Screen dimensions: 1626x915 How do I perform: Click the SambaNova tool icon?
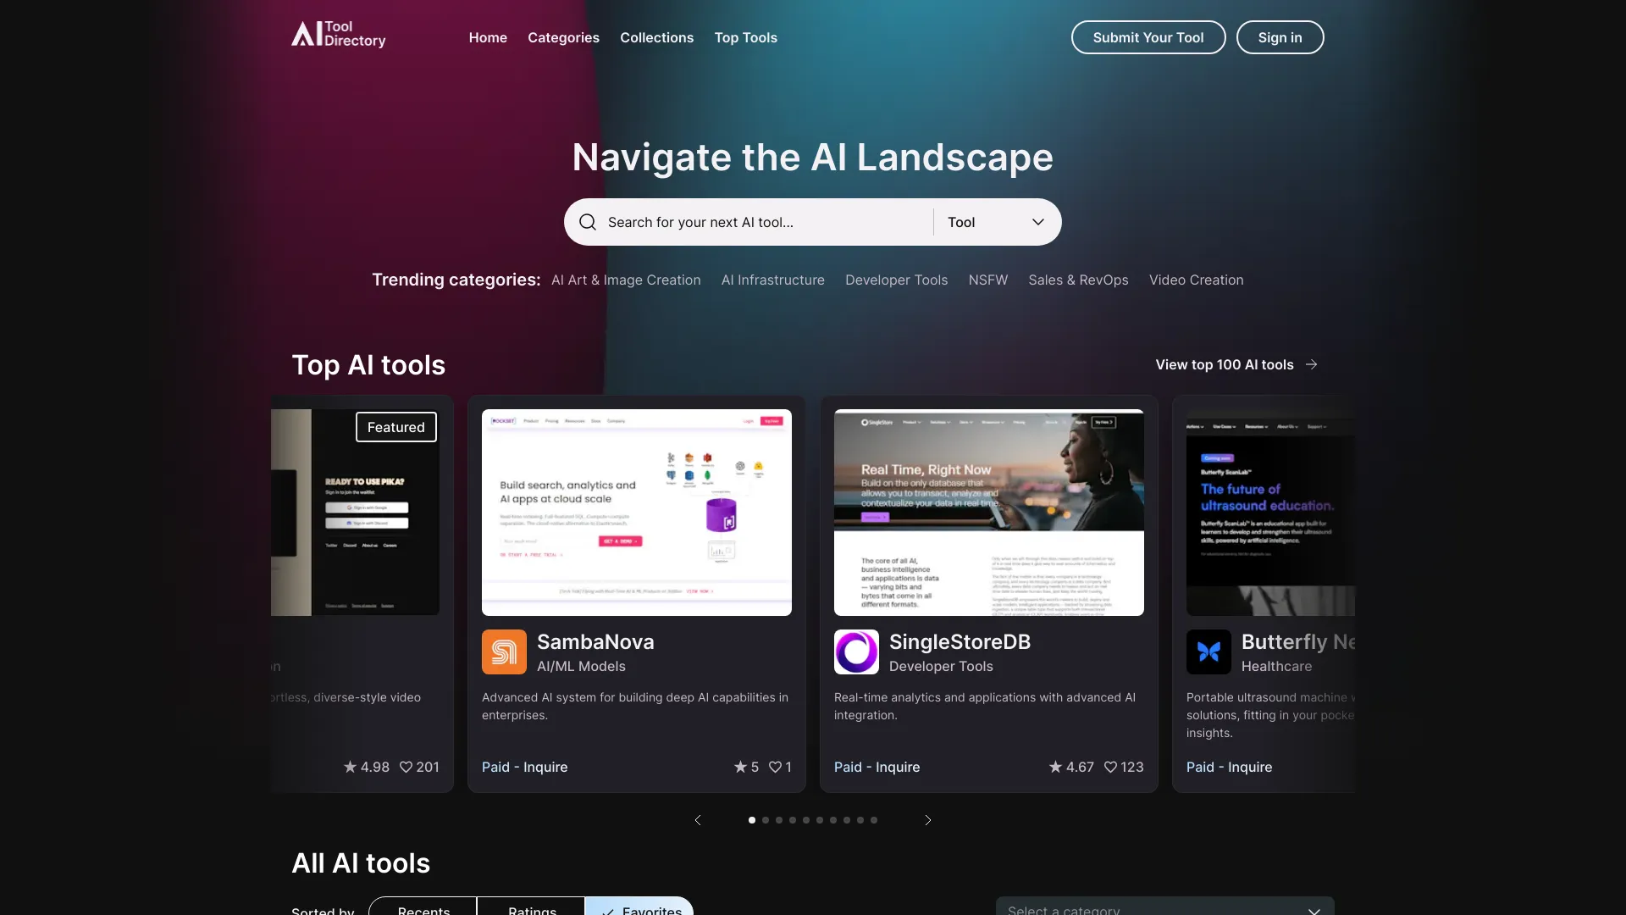pos(504,652)
